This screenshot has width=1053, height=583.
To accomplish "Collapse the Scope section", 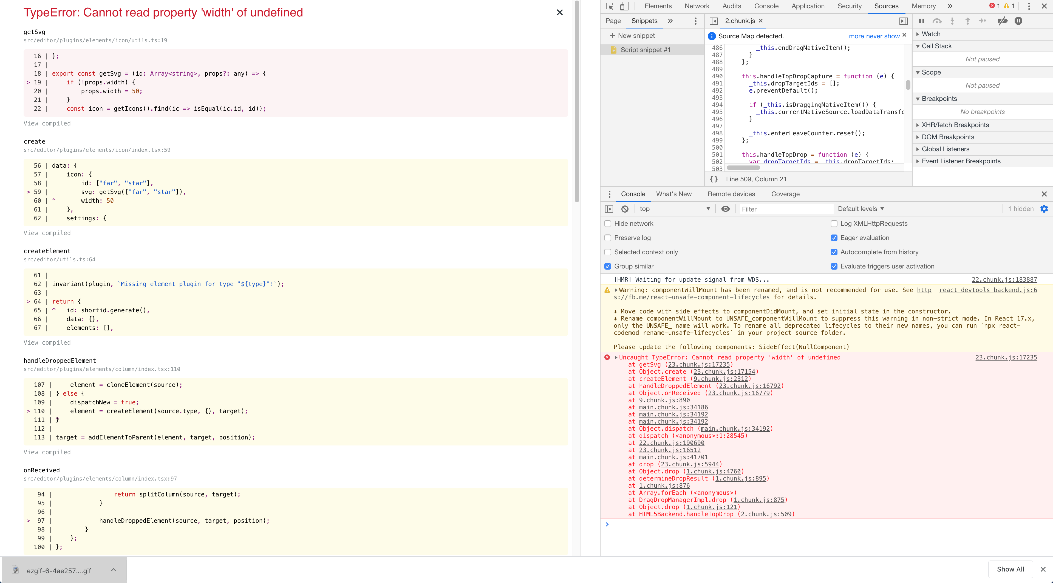I will click(982, 73).
